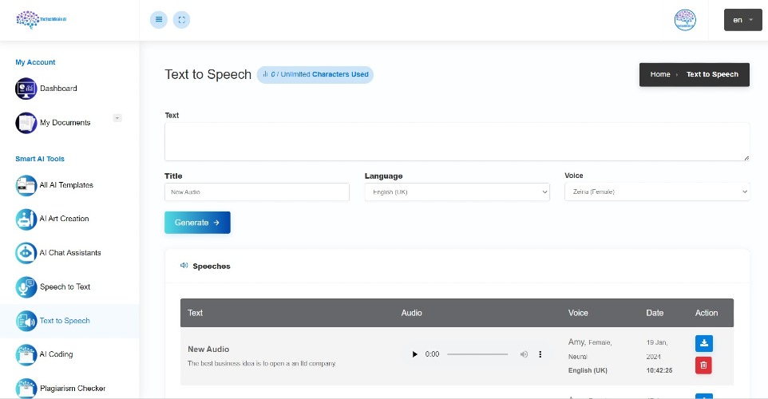
Task: Open the user profile avatar menu
Action: coord(685,20)
